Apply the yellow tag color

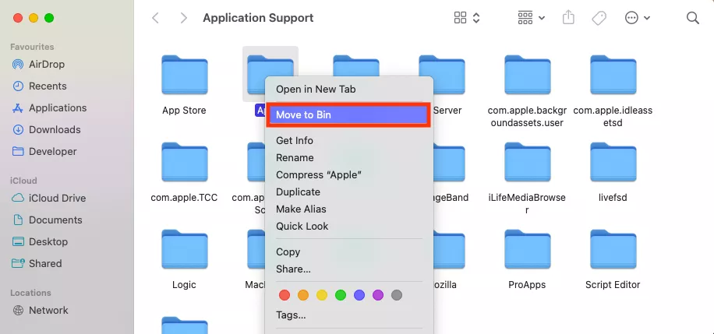[321, 295]
